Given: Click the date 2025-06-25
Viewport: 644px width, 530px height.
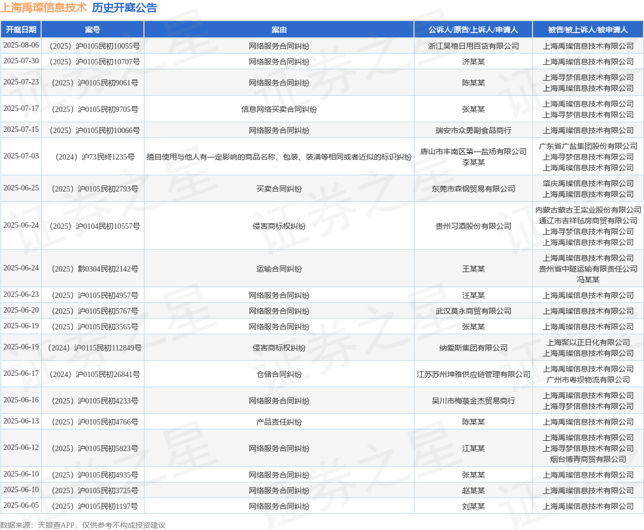Looking at the screenshot, I should pos(21,188).
